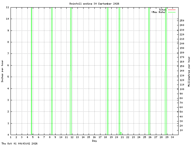This screenshot has width=193, height=145.
Task: Click the green rainfall spike near day 29
Action: click(x=166, y=71)
